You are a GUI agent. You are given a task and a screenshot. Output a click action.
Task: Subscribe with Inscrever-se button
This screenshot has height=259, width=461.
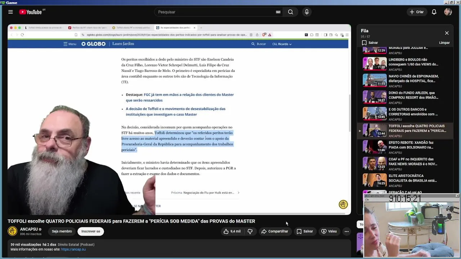click(x=91, y=231)
